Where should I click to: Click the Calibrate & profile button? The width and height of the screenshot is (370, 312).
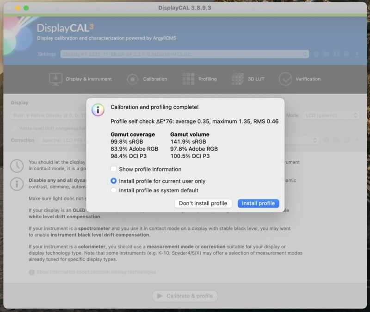(185, 296)
